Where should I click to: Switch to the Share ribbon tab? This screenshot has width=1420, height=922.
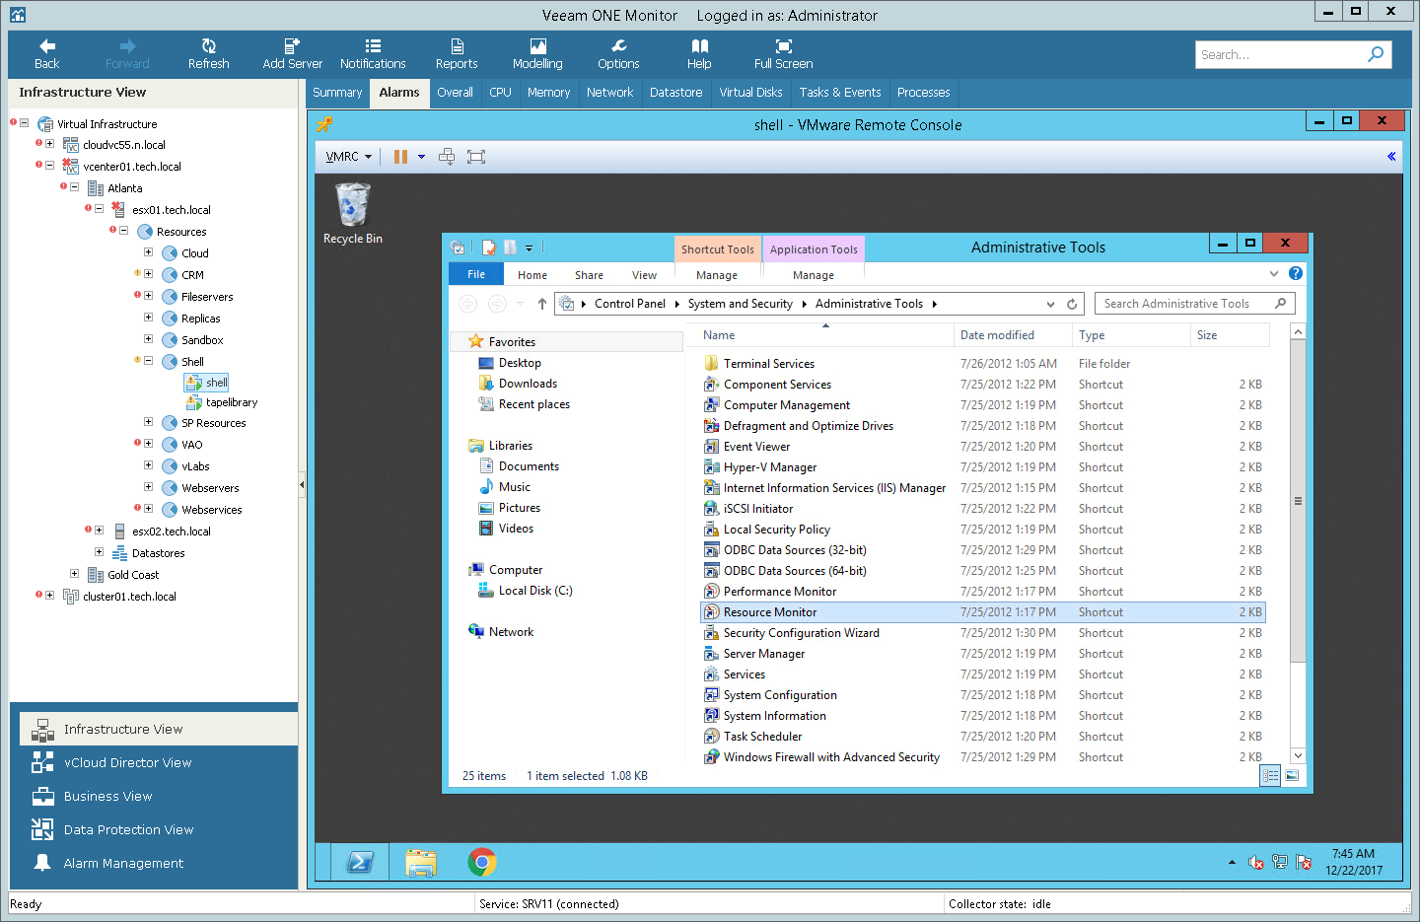(x=589, y=275)
